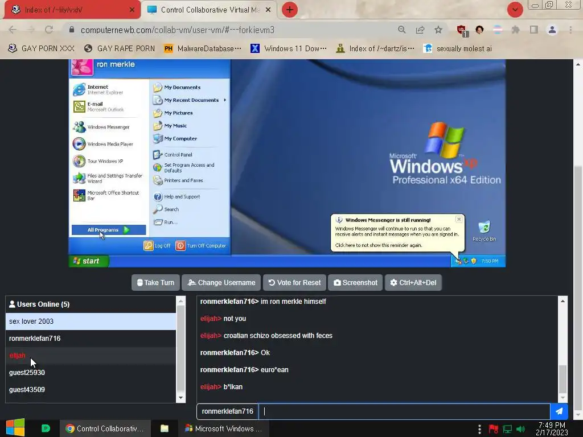Click the Change Username button
The width and height of the screenshot is (583, 437).
coord(221,282)
